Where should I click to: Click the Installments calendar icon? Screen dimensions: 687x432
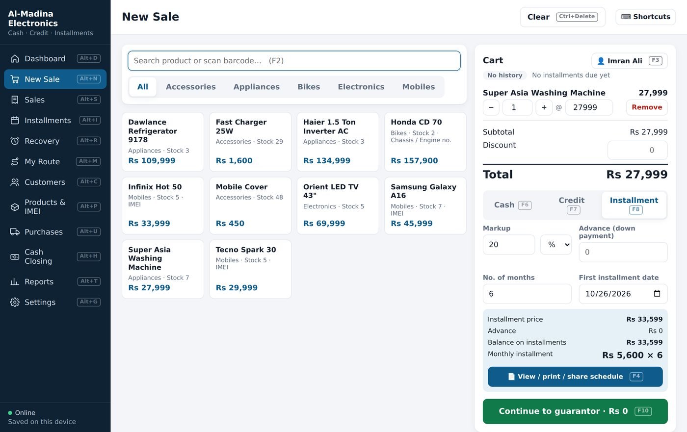pos(15,120)
